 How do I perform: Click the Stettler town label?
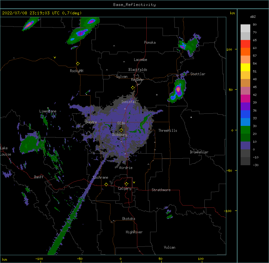(198, 74)
